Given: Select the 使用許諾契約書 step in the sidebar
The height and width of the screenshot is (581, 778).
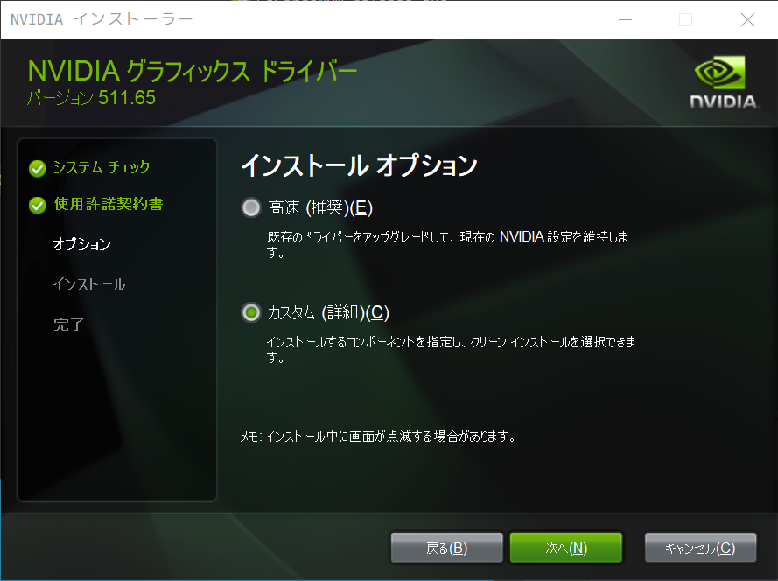Looking at the screenshot, I should click(109, 204).
